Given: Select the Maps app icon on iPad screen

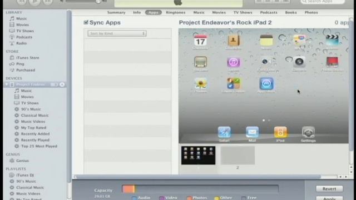Looking at the screenshot, I should point(299,41).
